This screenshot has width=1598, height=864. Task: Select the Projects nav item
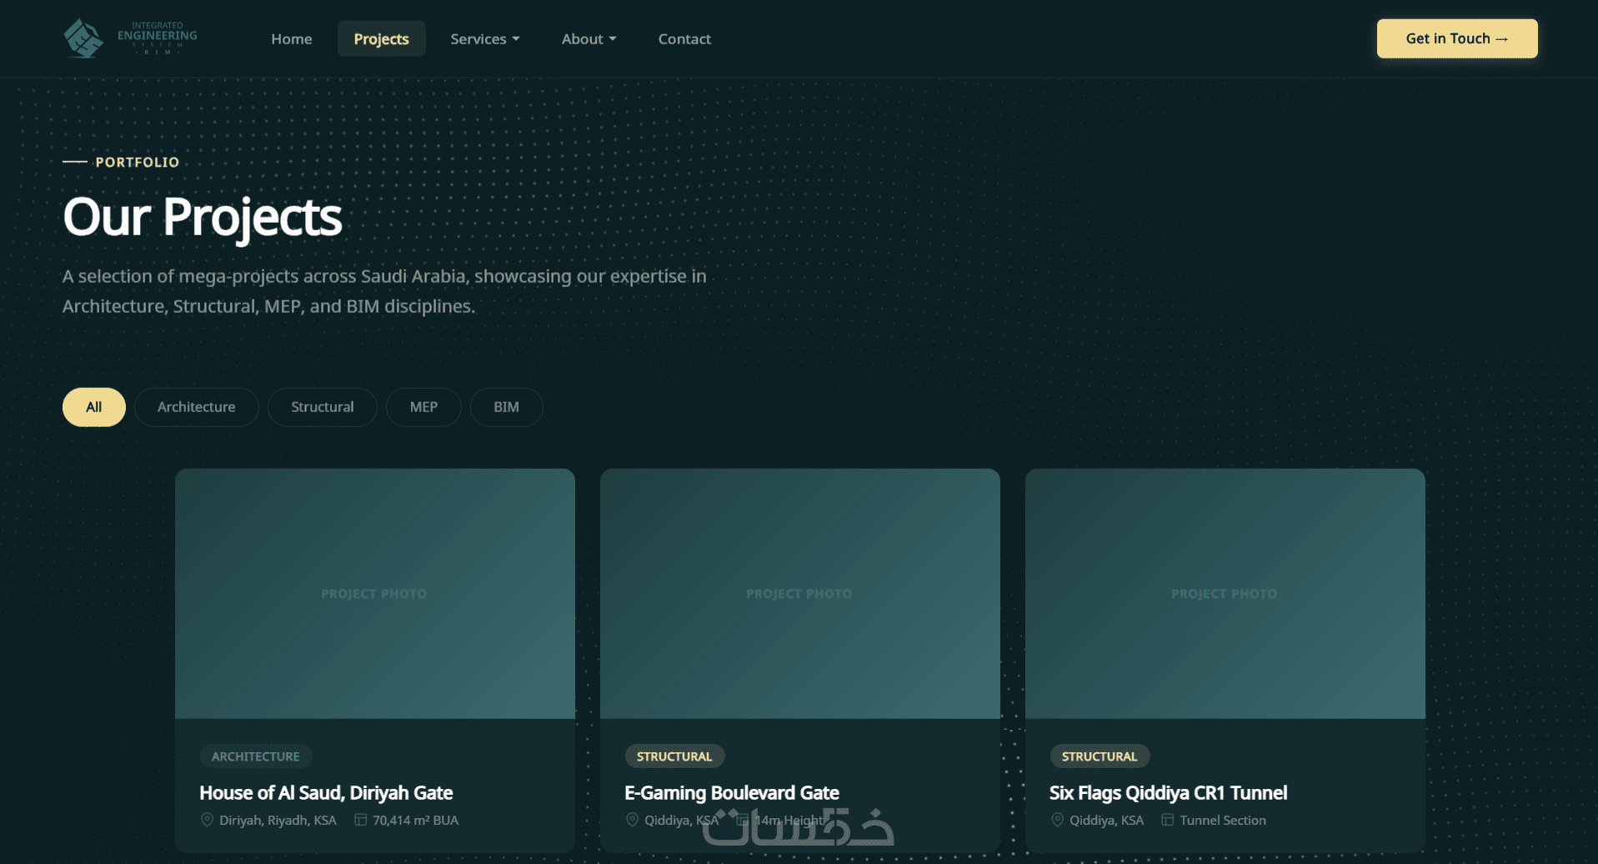[381, 38]
